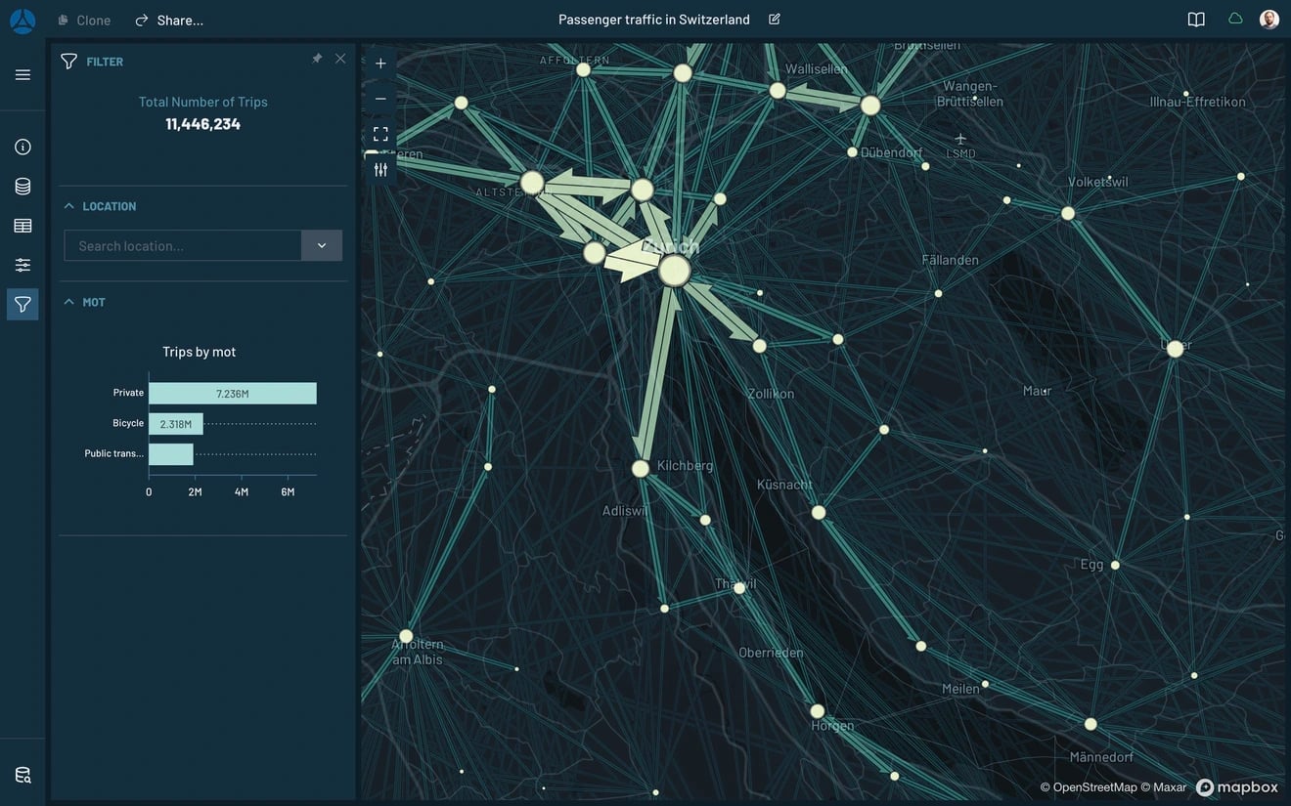Collapse the LOCATION section
The height and width of the screenshot is (806, 1291).
pos(69,206)
